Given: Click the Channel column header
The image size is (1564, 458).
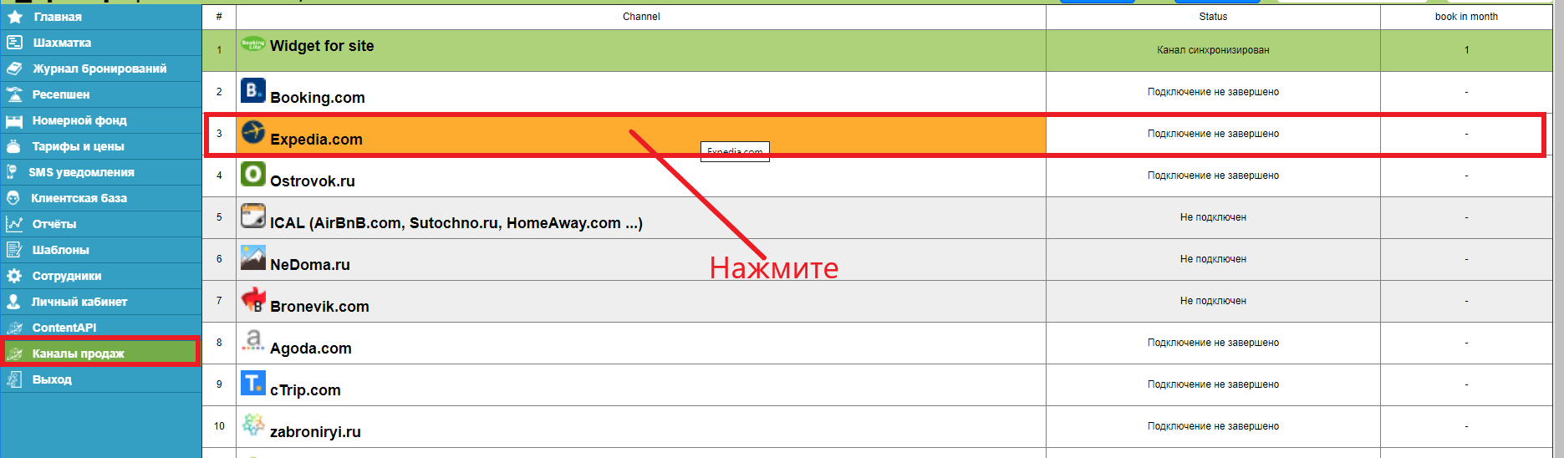Looking at the screenshot, I should pos(641,17).
